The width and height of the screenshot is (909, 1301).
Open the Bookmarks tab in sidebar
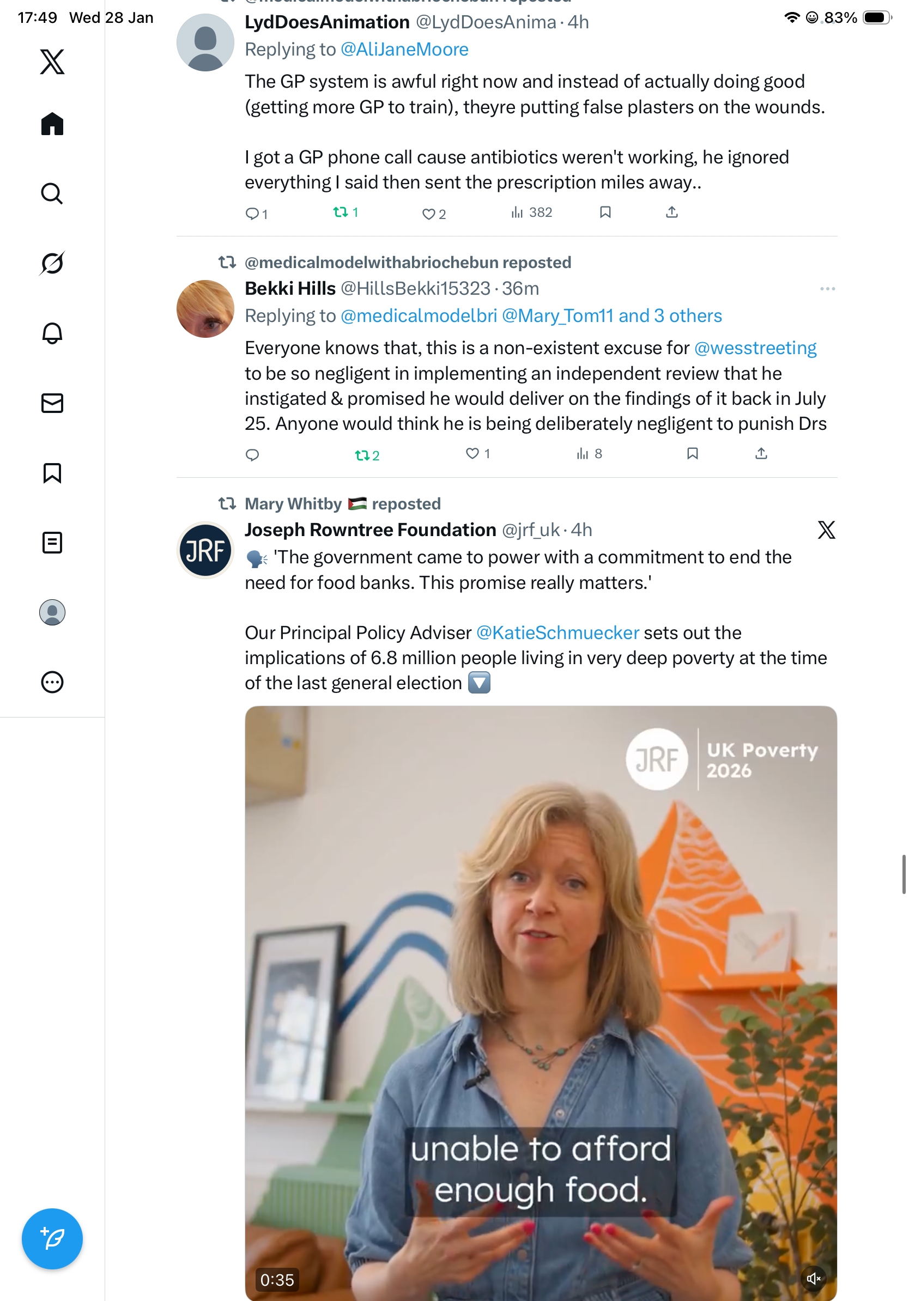point(52,472)
